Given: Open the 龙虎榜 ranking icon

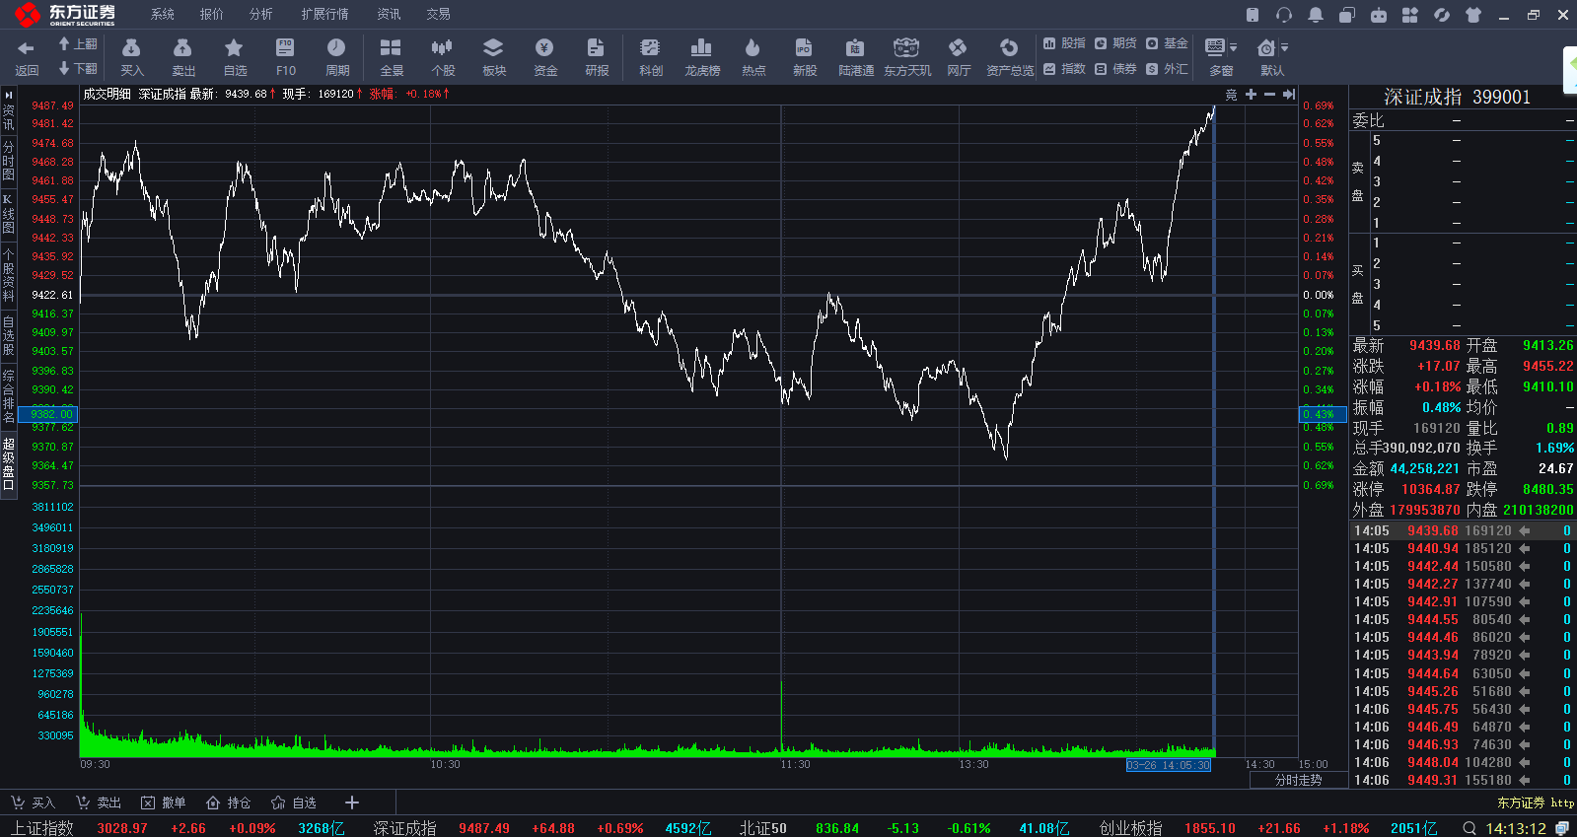Looking at the screenshot, I should pos(702,57).
